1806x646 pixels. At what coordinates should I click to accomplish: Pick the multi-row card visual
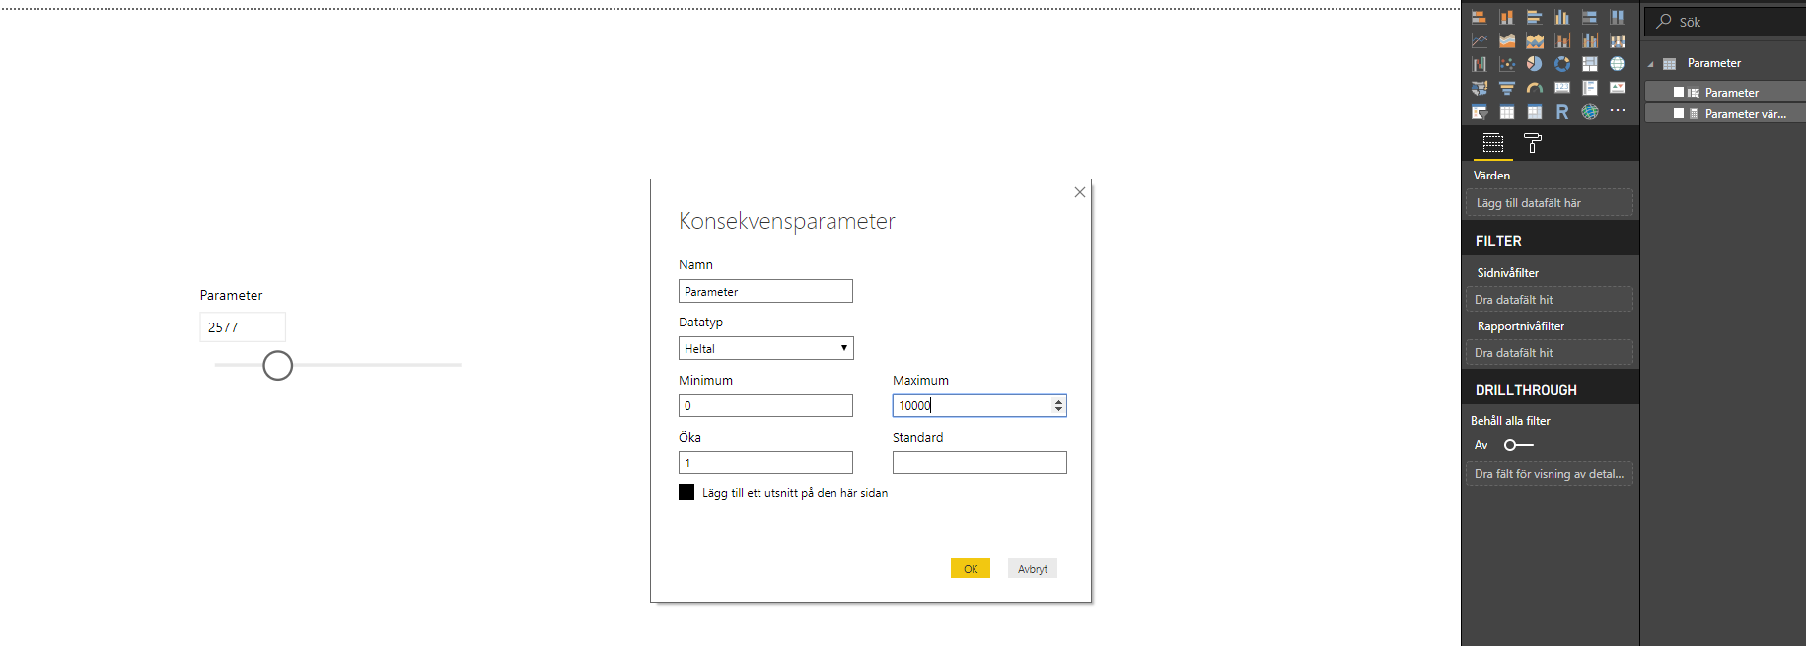pos(1589,88)
